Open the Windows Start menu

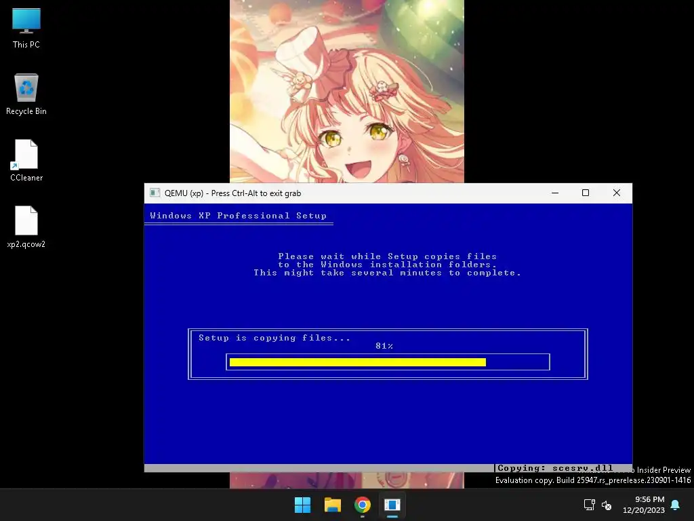click(303, 505)
